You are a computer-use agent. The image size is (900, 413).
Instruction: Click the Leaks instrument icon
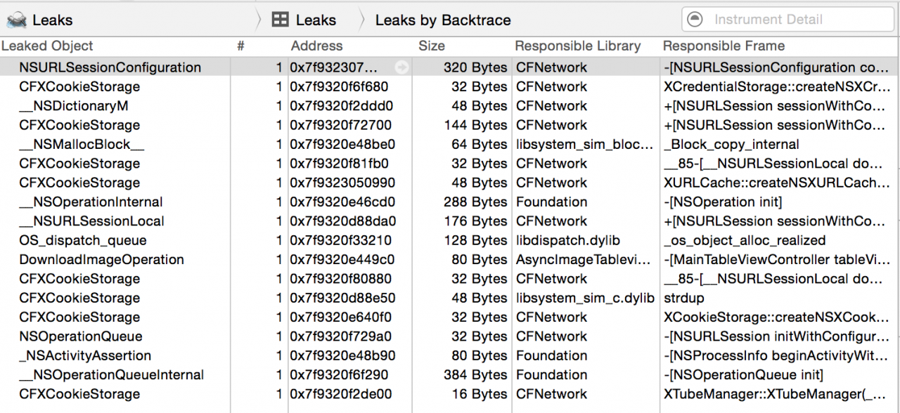click(x=16, y=20)
